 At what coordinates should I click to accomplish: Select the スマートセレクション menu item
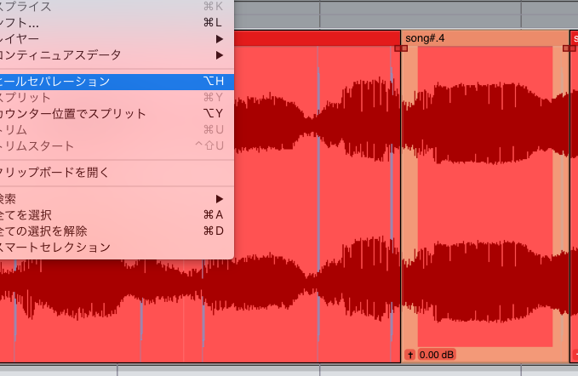point(117,247)
